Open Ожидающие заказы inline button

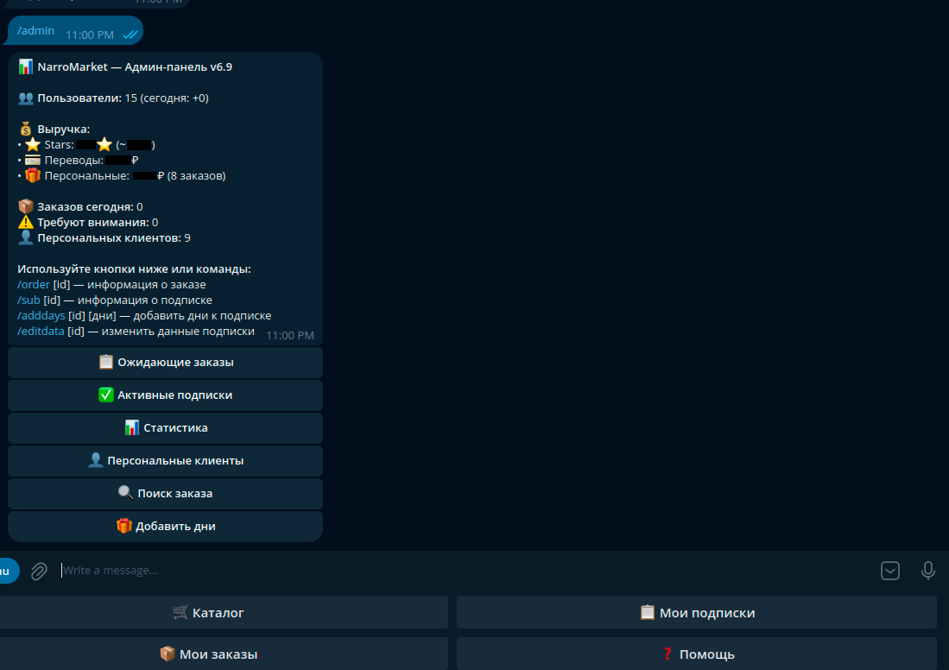[x=166, y=363]
